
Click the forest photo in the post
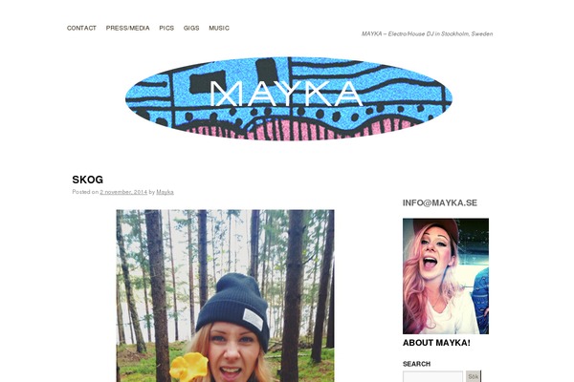[x=225, y=296]
